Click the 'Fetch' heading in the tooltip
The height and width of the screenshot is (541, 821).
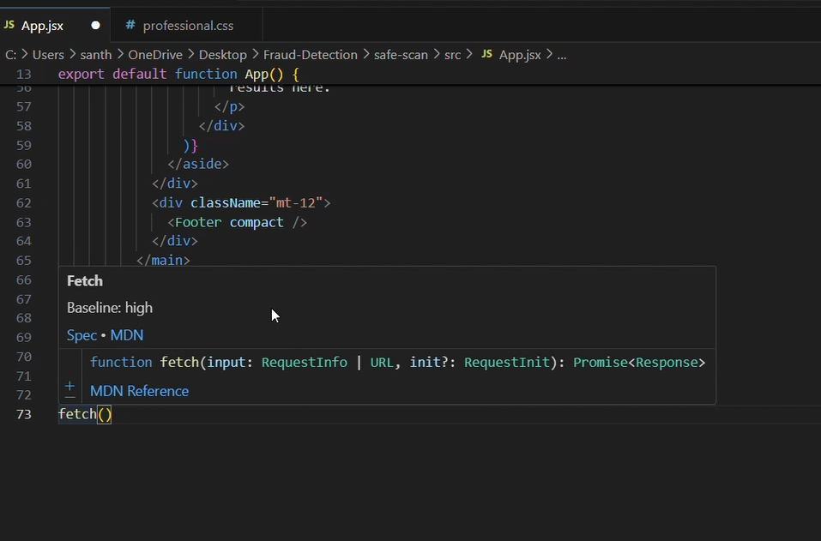tap(85, 281)
